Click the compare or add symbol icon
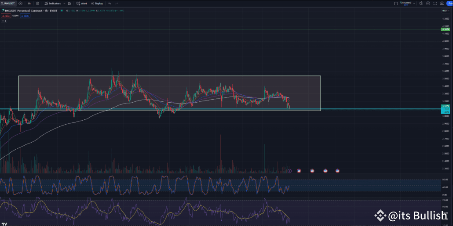This screenshot has width=453, height=226. (20, 3)
